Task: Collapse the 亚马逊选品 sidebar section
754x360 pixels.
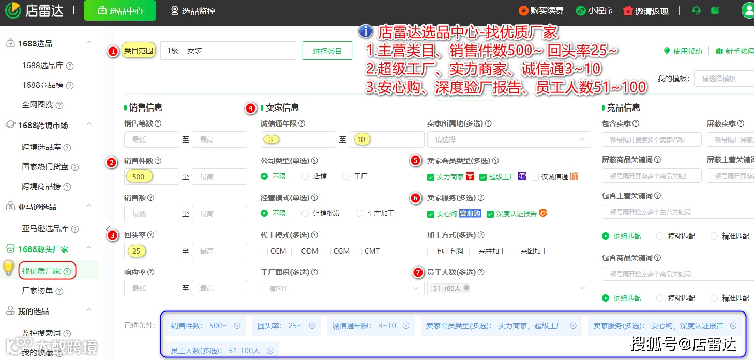Action: (89, 206)
